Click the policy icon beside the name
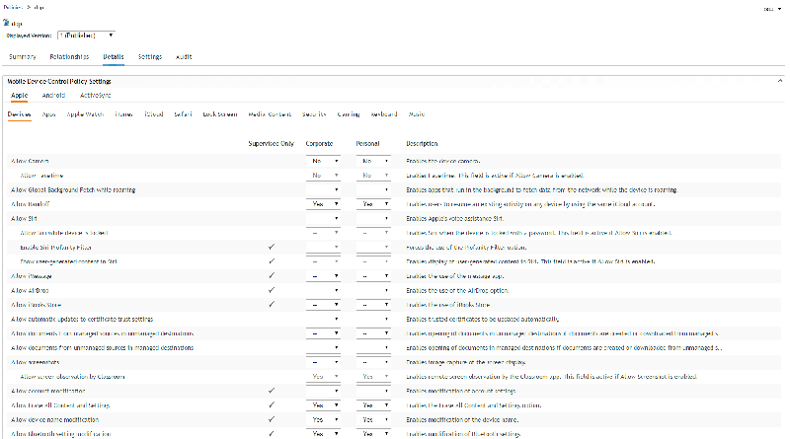The height and width of the screenshot is (439, 790). pyautogui.click(x=6, y=23)
